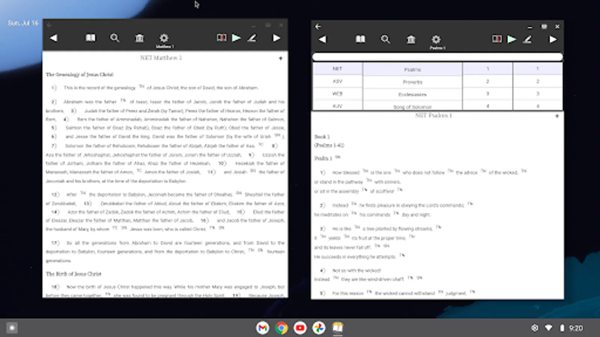Open Google Photos from the shelf

pos(319,328)
